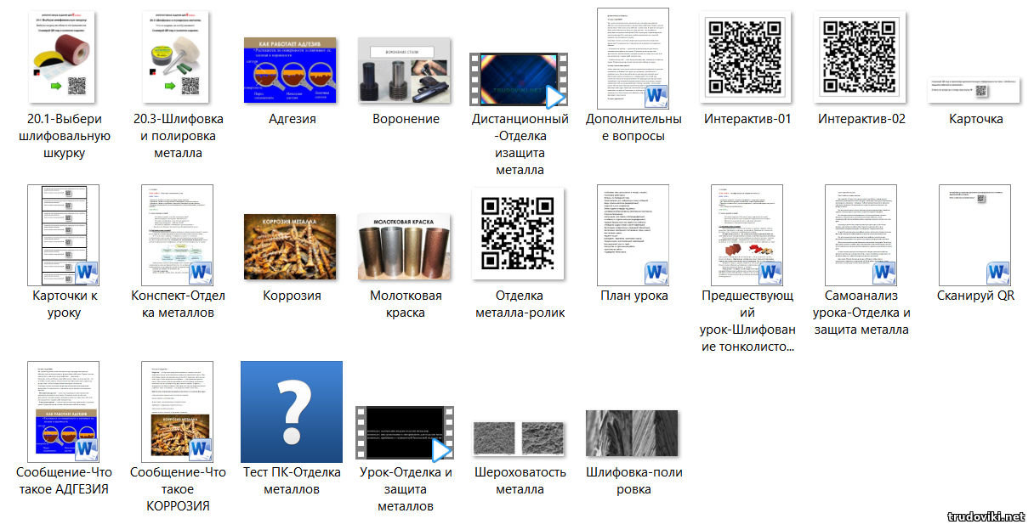Click the label "Дополнительные вопросы"
Screen dimensions: 1034x530
633,127
